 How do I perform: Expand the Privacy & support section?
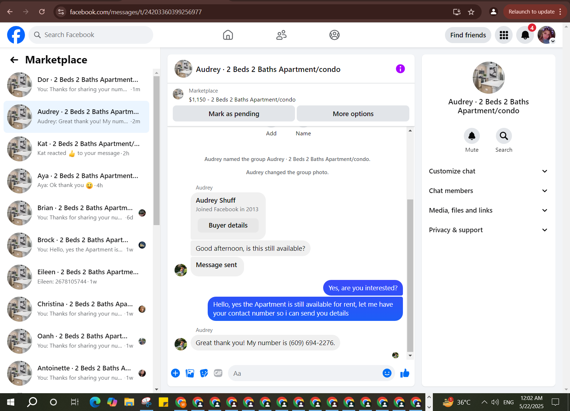(x=488, y=230)
